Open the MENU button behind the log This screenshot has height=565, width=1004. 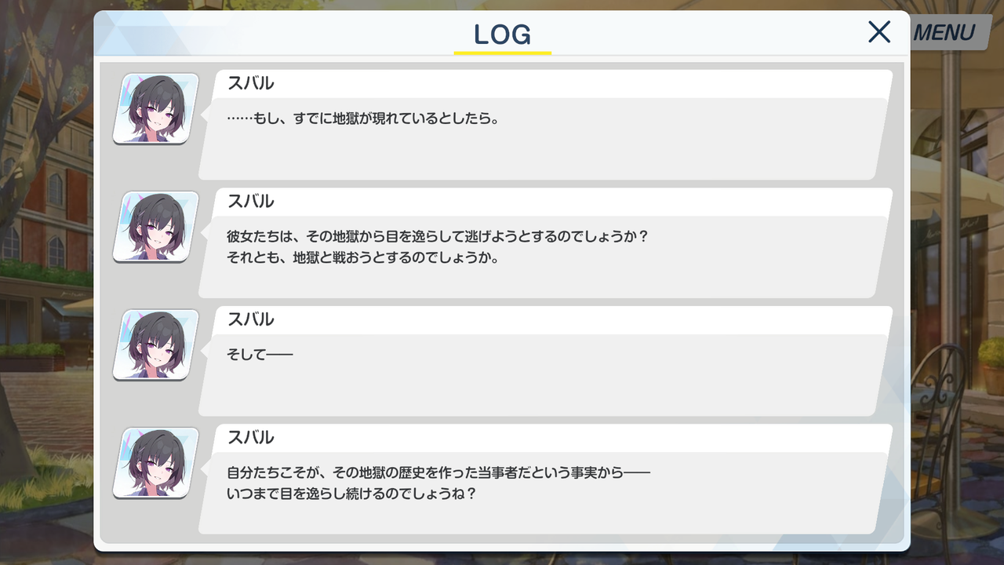(x=944, y=33)
